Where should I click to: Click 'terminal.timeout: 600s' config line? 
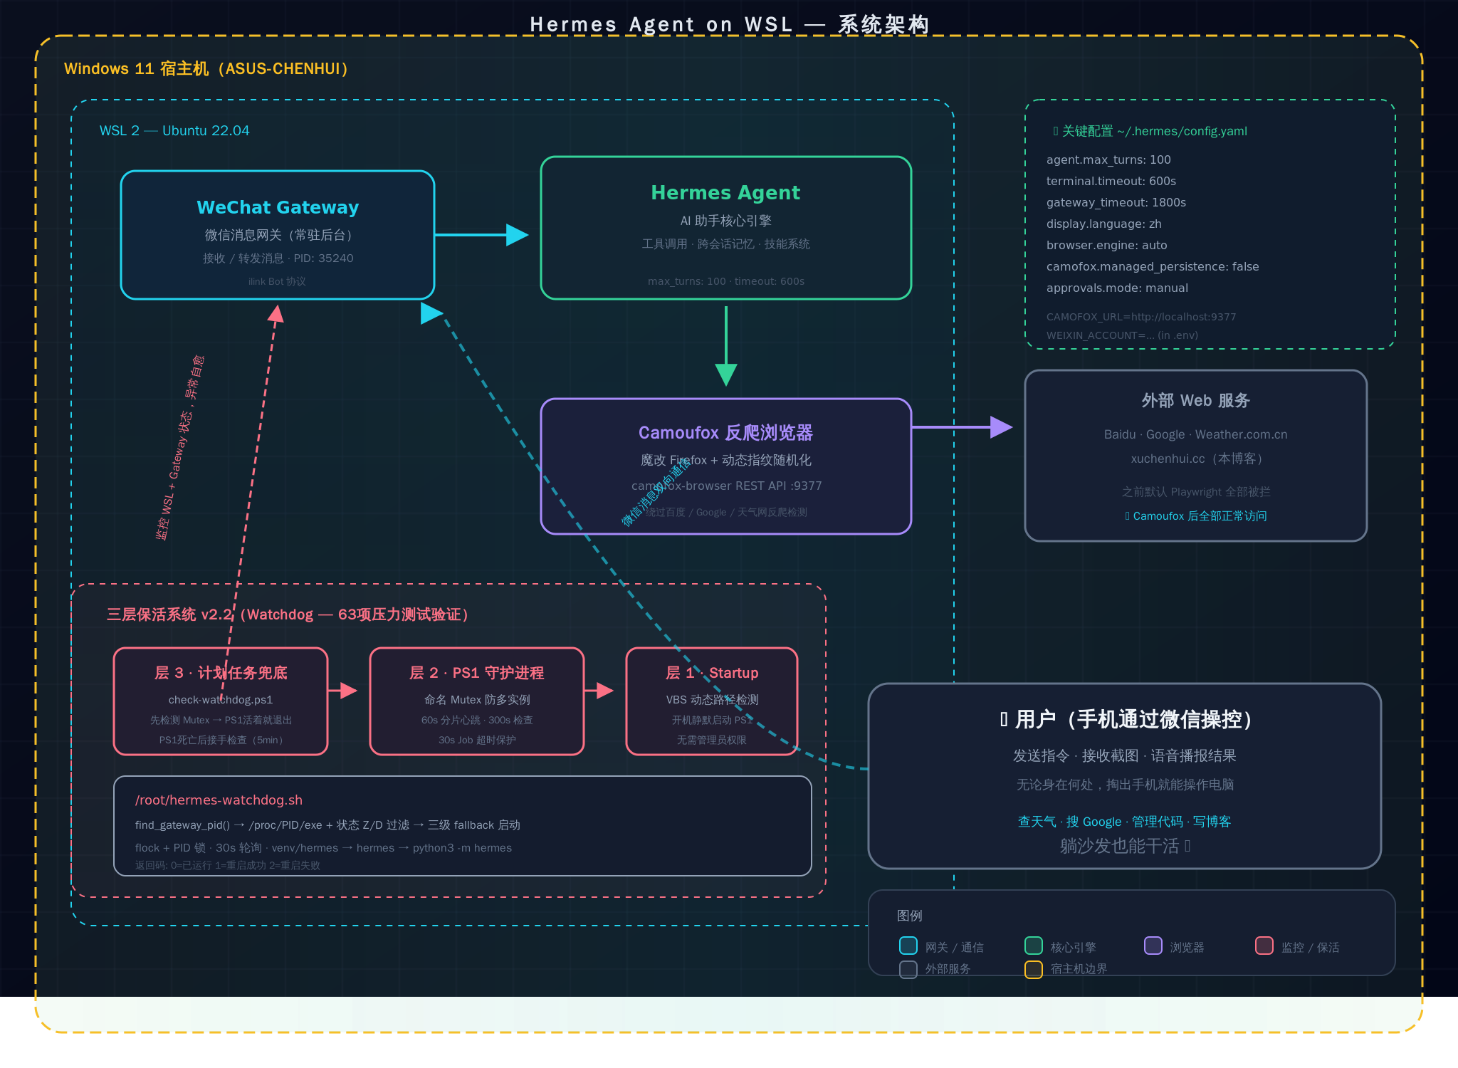(1111, 182)
